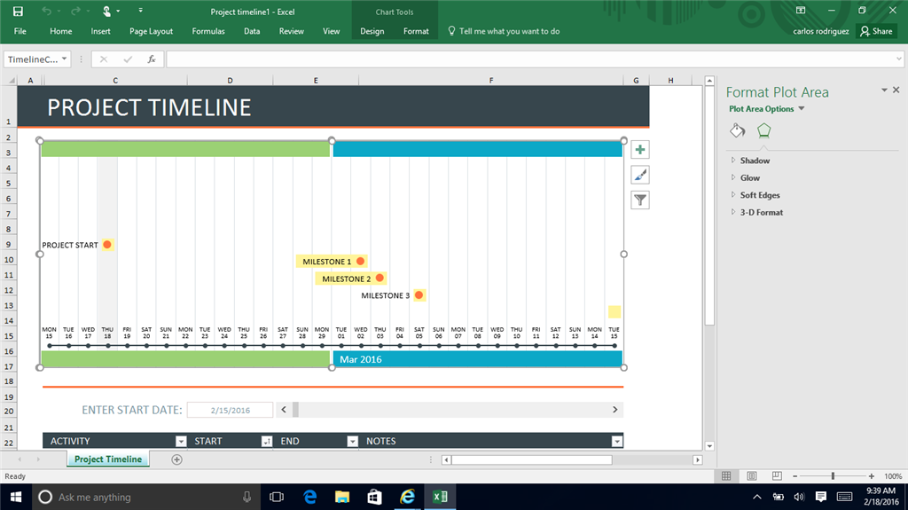Open the Name Box dropdown arrow

click(64, 59)
